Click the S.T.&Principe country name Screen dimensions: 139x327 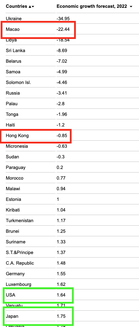[x=19, y=253]
